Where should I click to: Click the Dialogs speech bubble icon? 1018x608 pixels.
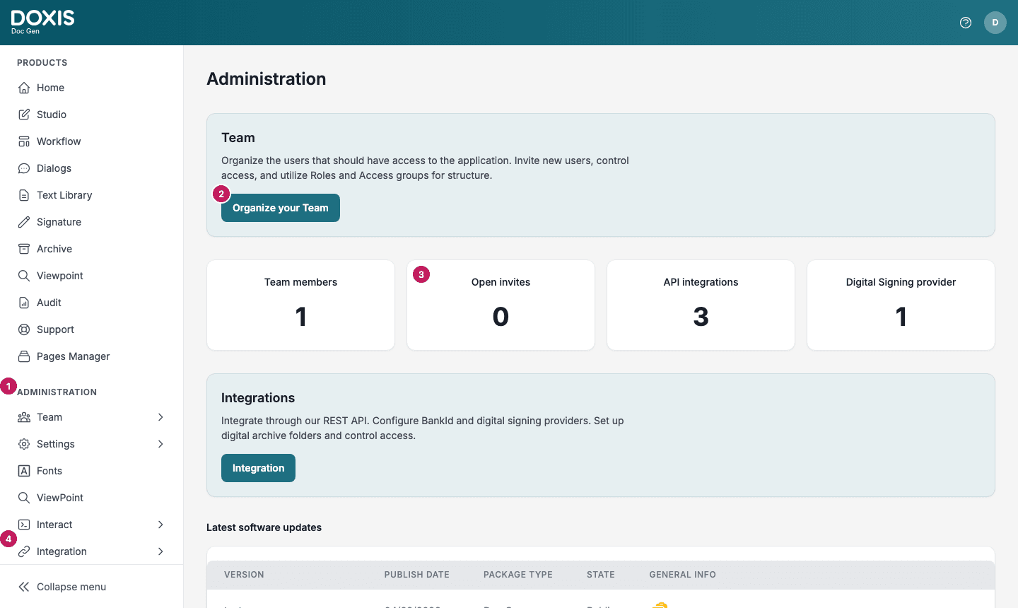24,168
